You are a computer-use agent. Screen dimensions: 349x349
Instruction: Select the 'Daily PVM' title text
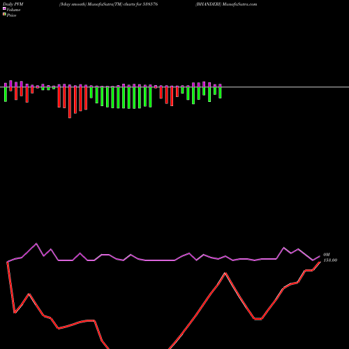click(x=13, y=4)
